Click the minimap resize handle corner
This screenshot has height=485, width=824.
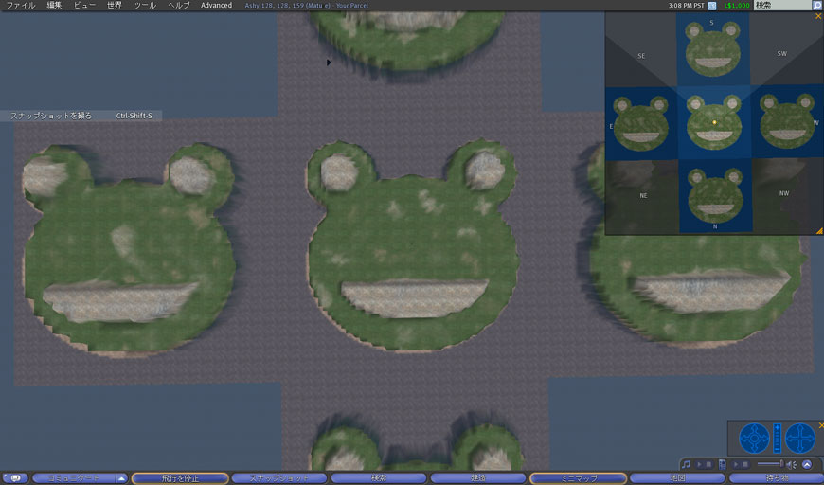[819, 231]
